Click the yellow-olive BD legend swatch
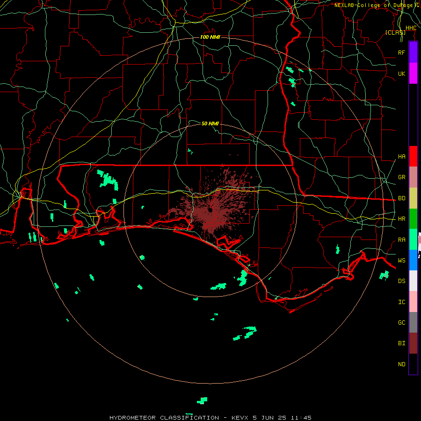This screenshot has width=421, height=421. click(413, 198)
